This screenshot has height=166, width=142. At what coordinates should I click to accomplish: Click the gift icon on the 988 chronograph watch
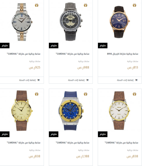[85, 5]
